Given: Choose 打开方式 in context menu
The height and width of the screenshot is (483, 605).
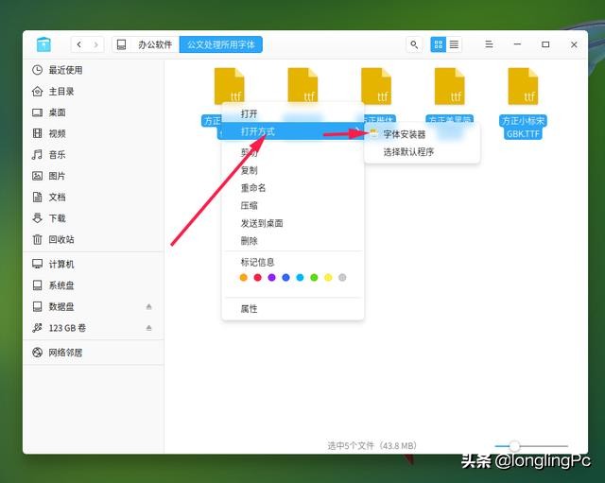Looking at the screenshot, I should pos(291,131).
